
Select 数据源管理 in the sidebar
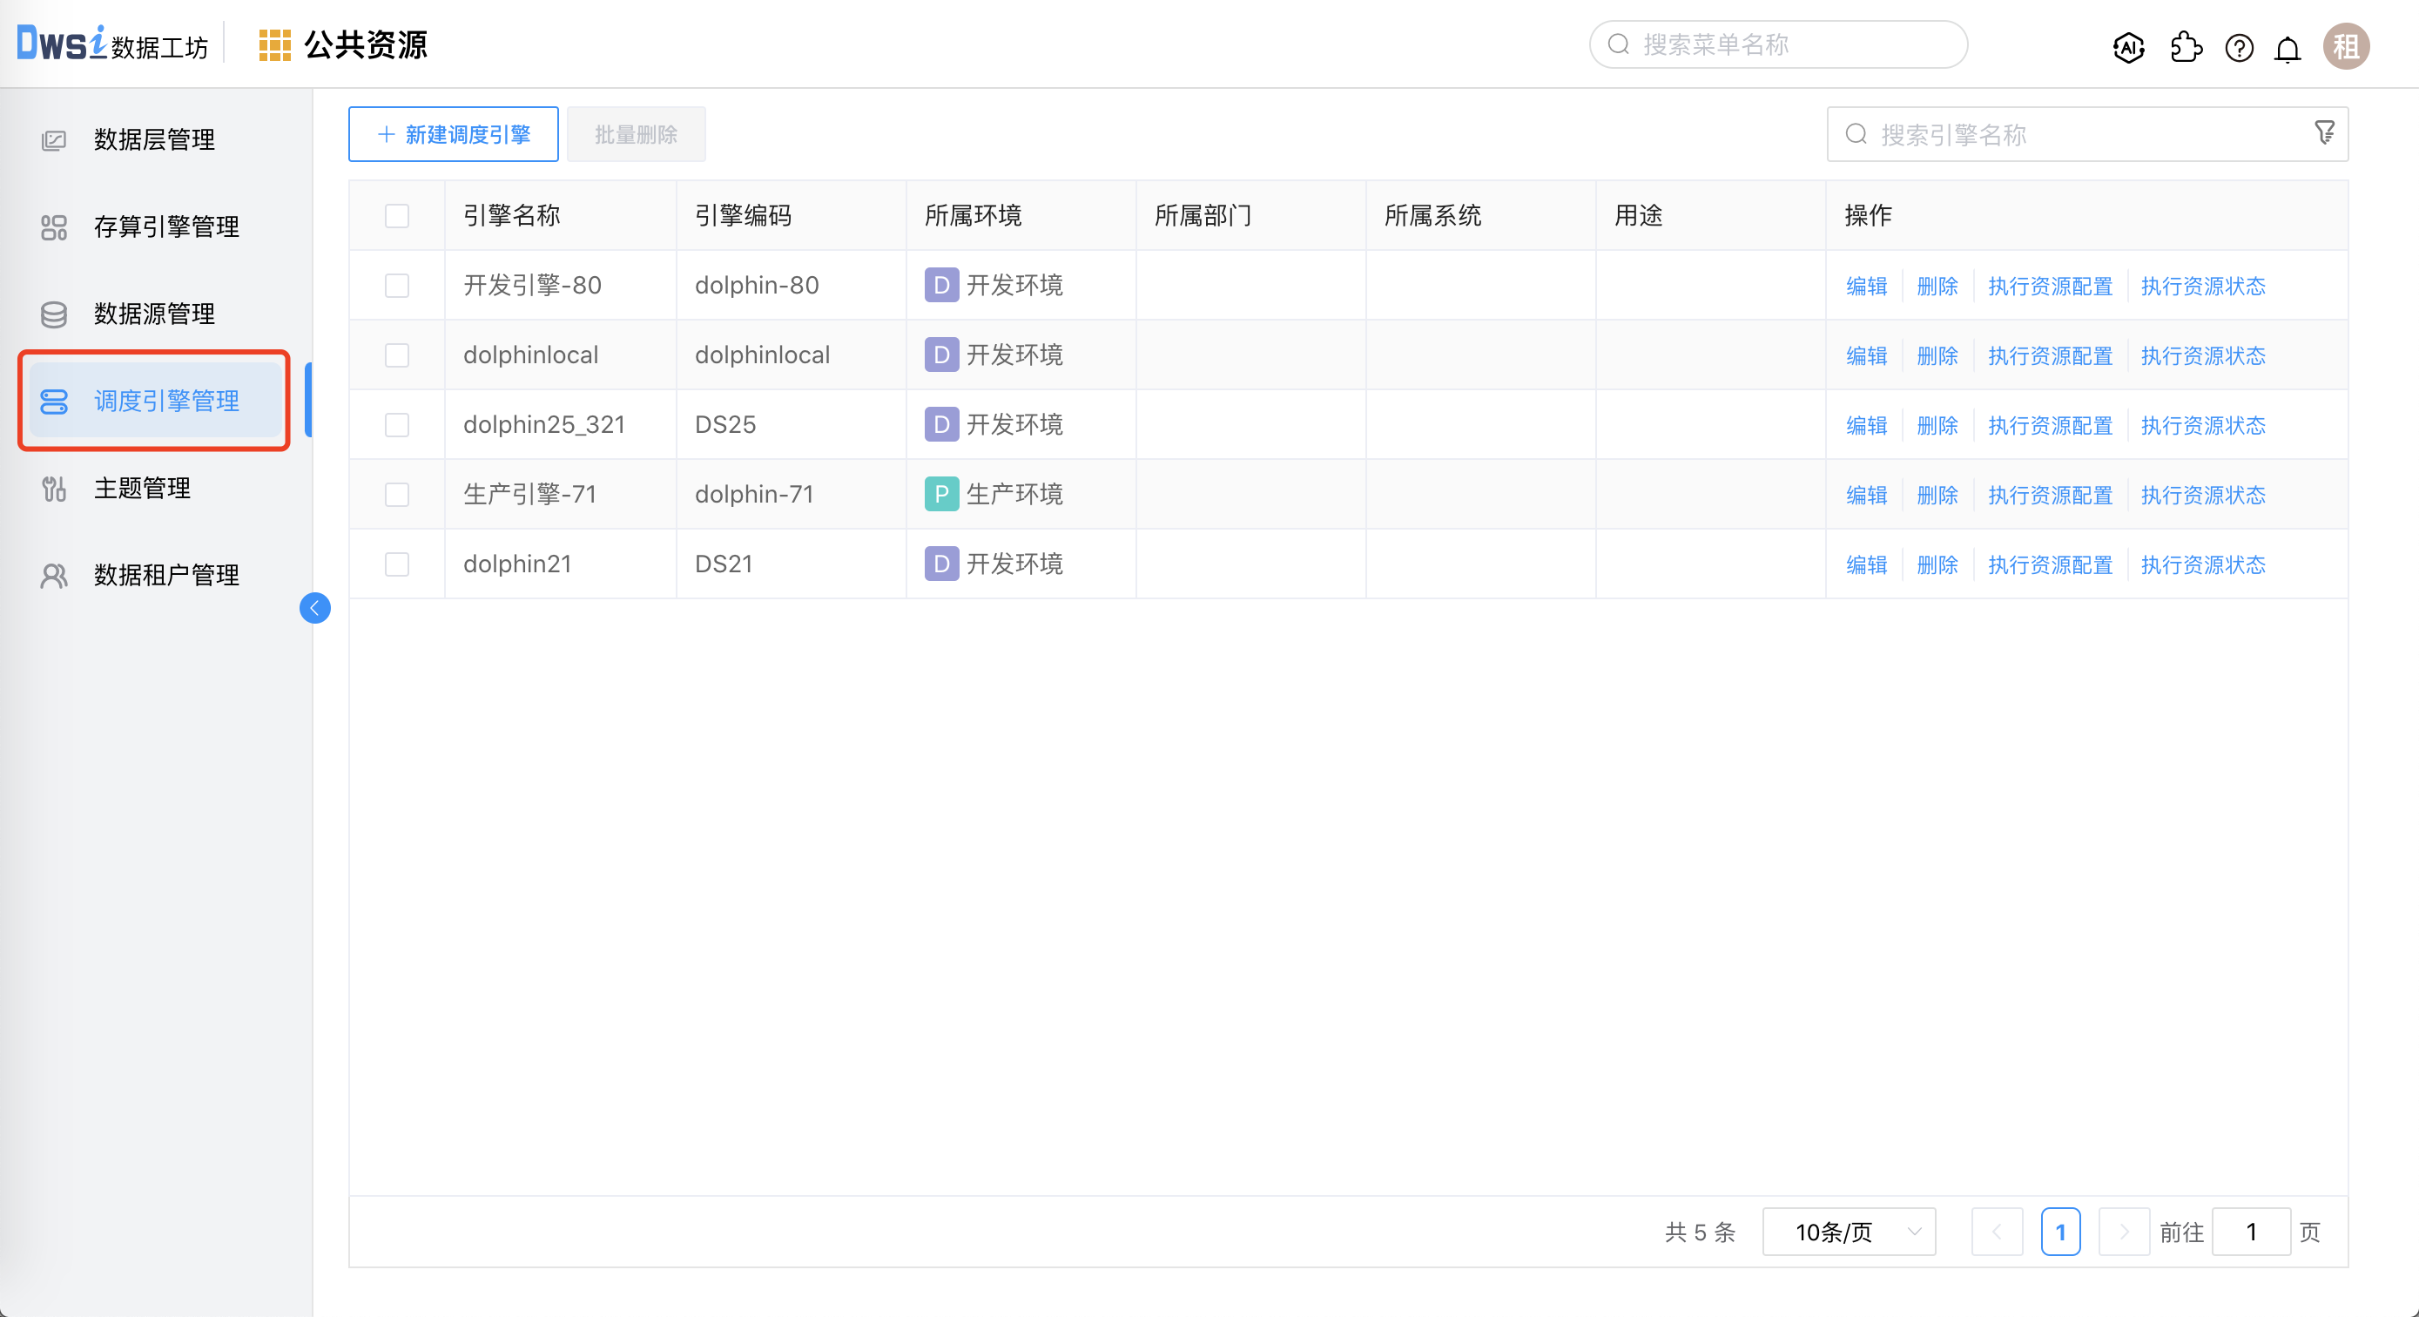[155, 314]
